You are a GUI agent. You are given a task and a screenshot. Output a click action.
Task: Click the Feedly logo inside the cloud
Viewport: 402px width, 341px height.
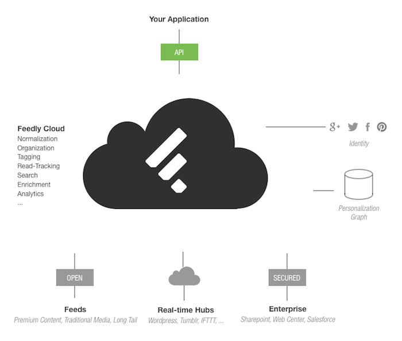tap(166, 160)
